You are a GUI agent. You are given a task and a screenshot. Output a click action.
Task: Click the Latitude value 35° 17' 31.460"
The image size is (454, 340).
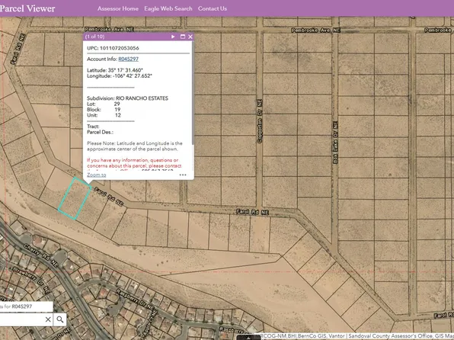tap(126, 70)
